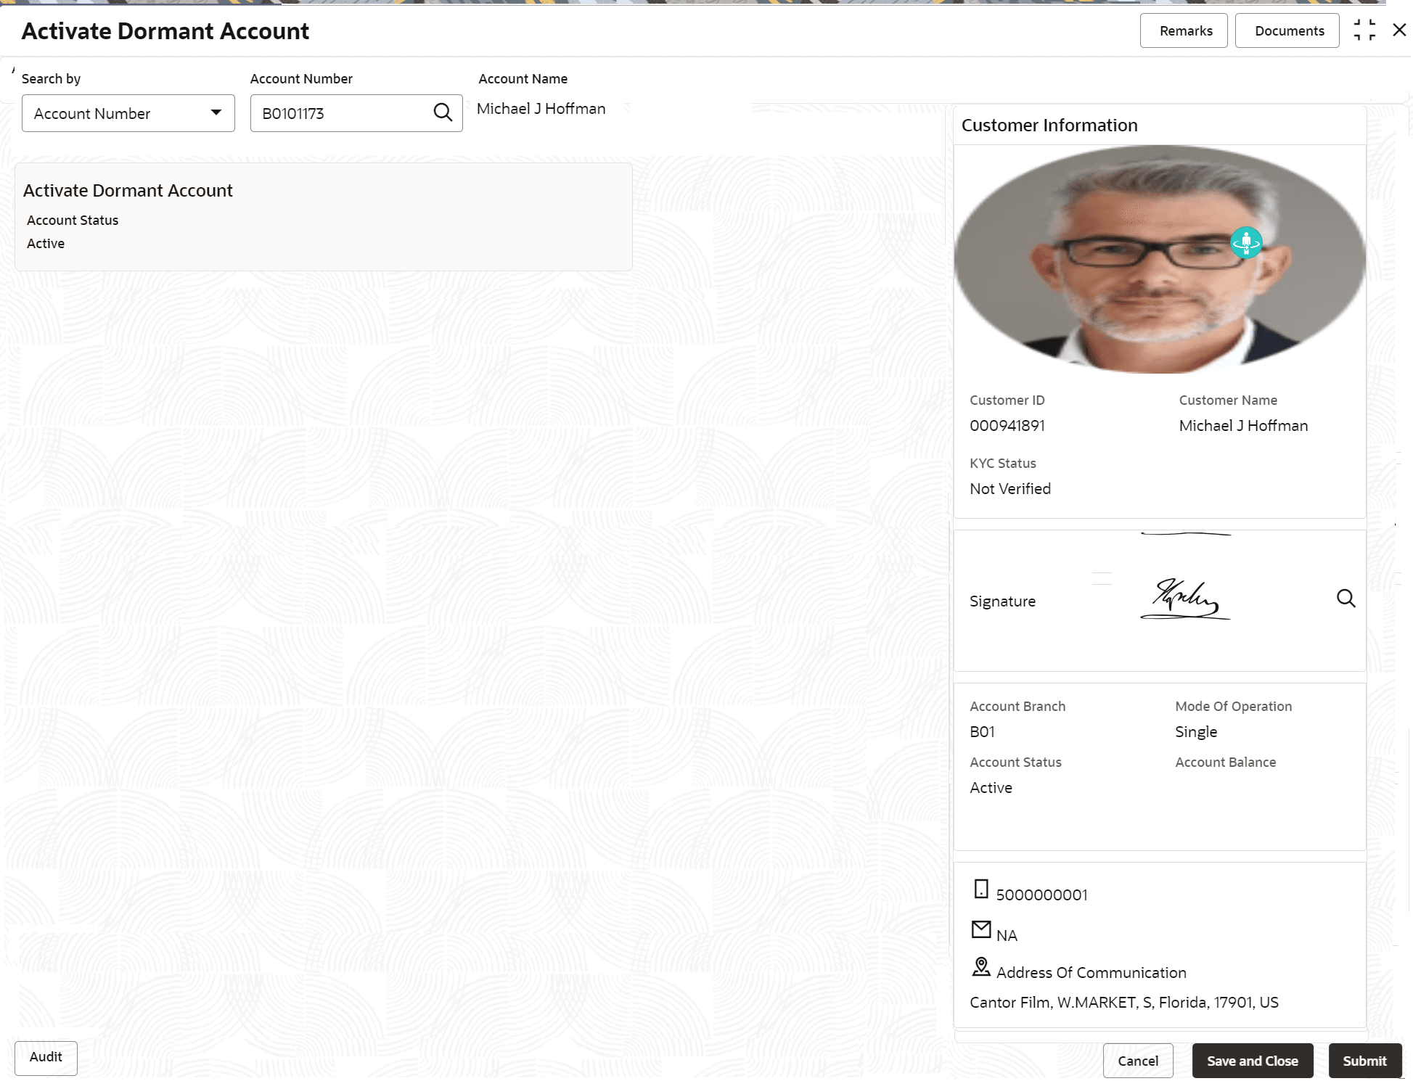Click the Search by dropdown arrow

pyautogui.click(x=216, y=112)
